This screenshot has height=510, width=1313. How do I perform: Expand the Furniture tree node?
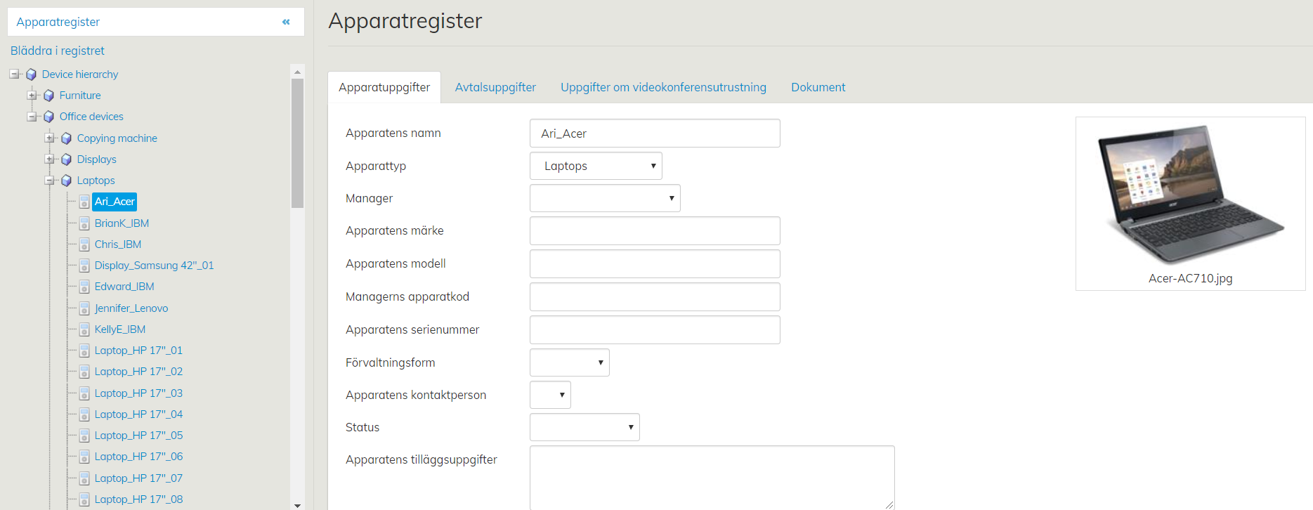tap(32, 96)
